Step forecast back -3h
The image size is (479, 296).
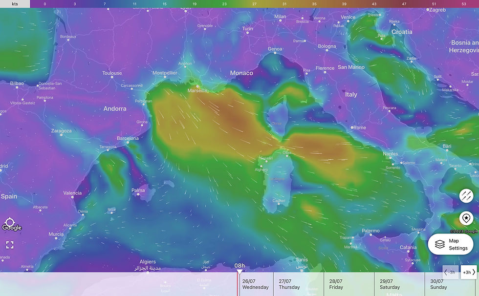(450, 272)
